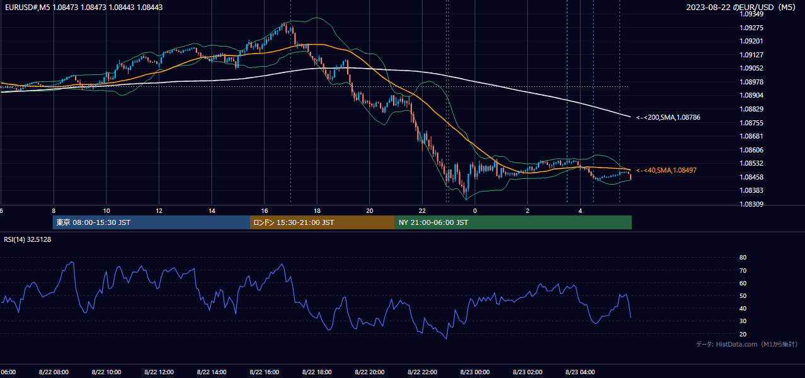Screen dimensions: 805x378
Task: Click RSI scale value 30
Action: [x=743, y=321]
